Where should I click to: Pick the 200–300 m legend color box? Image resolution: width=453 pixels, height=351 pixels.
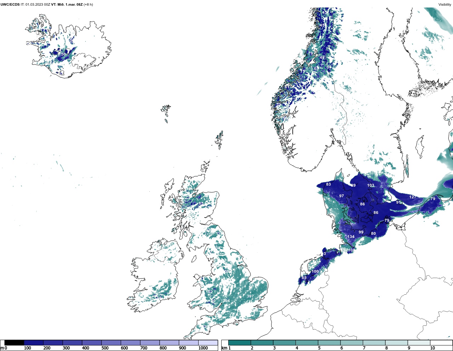(x=53, y=343)
